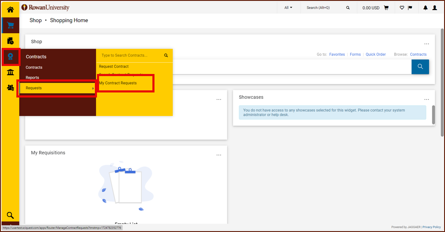Follow the Quick Order link
Image resolution: width=445 pixels, height=232 pixels.
point(375,54)
